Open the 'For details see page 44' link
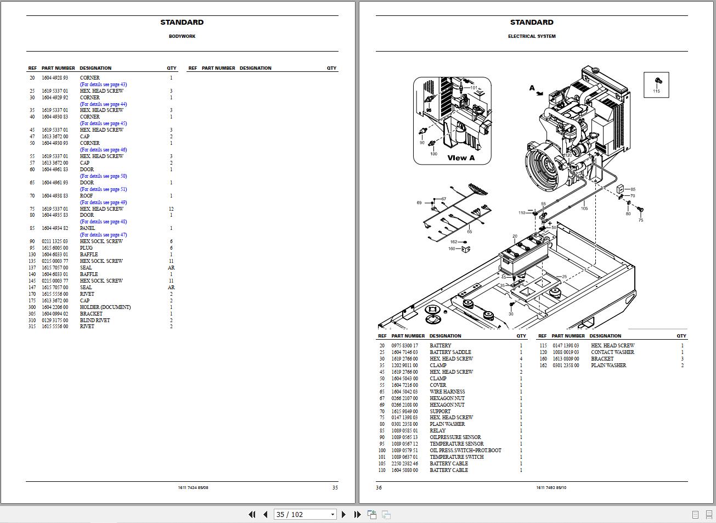 coord(103,104)
